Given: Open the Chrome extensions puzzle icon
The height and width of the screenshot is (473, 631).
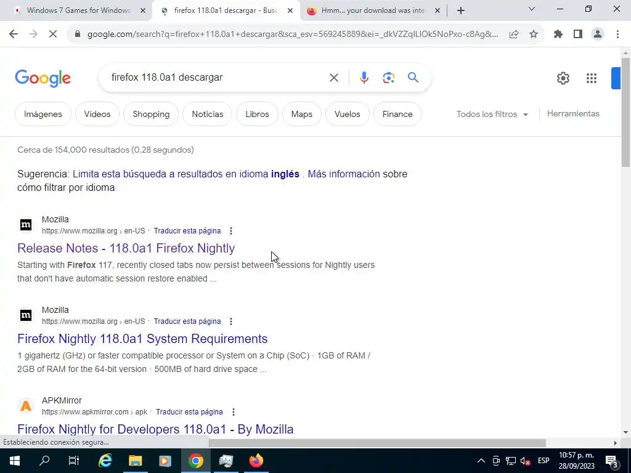Looking at the screenshot, I should coord(558,34).
